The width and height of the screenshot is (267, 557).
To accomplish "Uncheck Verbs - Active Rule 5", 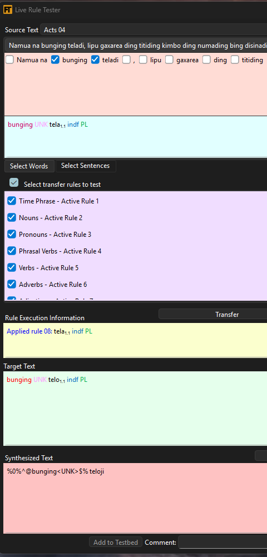I will [x=12, y=268].
